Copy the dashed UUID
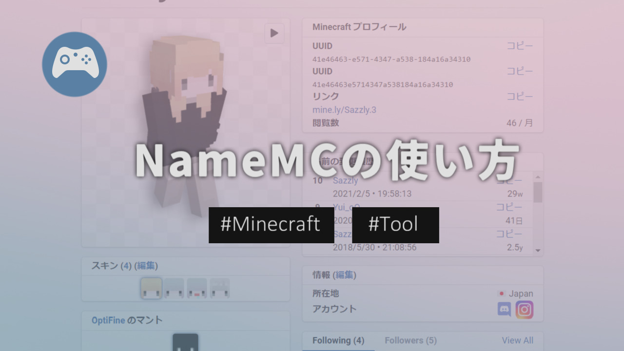This screenshot has width=624, height=351. point(520,46)
